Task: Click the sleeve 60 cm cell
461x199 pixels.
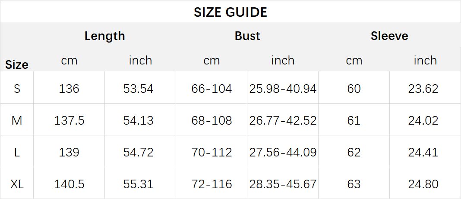Action: pyautogui.click(x=354, y=89)
